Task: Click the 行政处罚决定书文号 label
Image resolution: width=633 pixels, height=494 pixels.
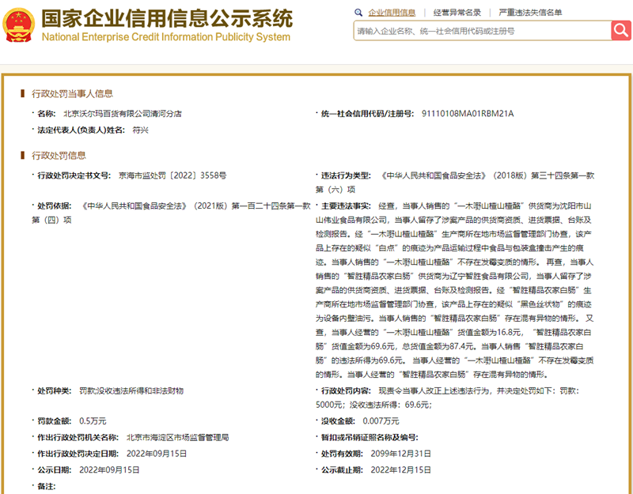Action: (74, 175)
